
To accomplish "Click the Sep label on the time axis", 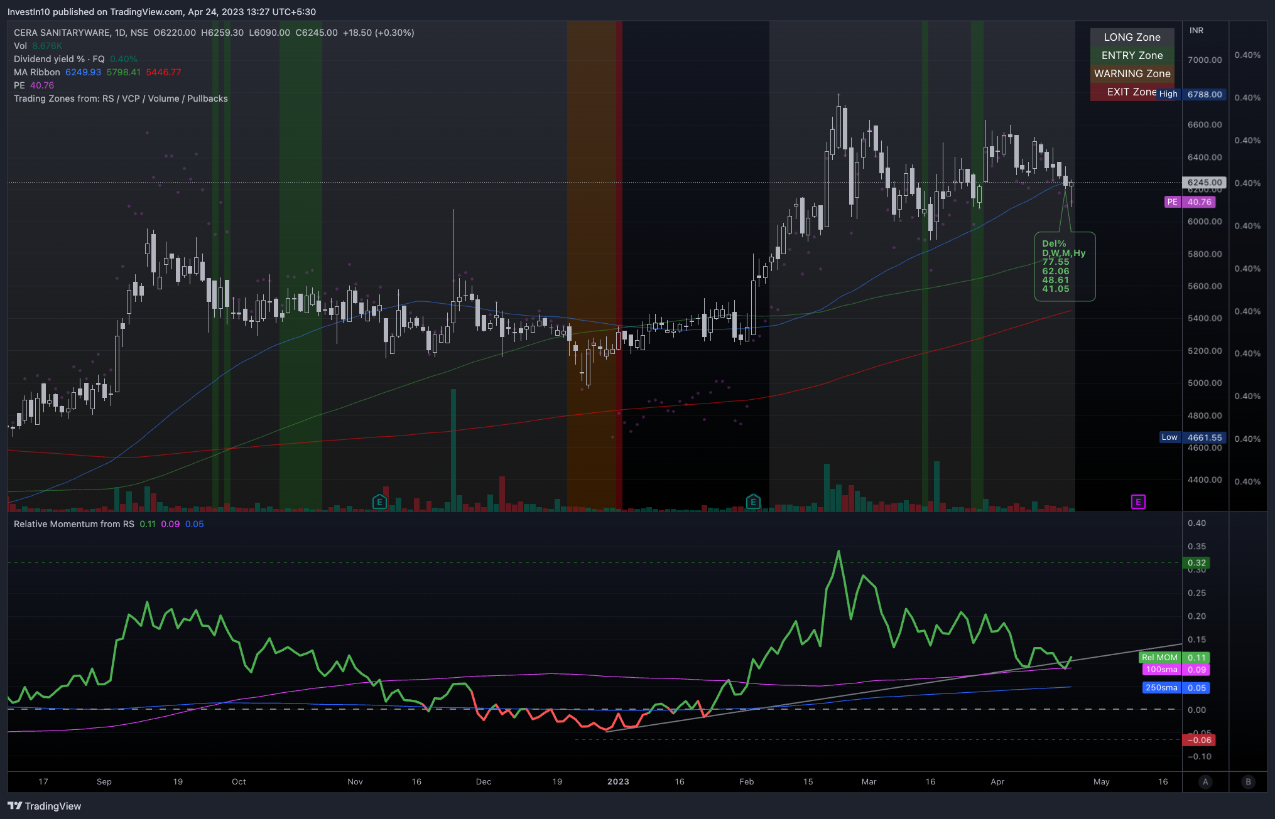I will click(104, 781).
